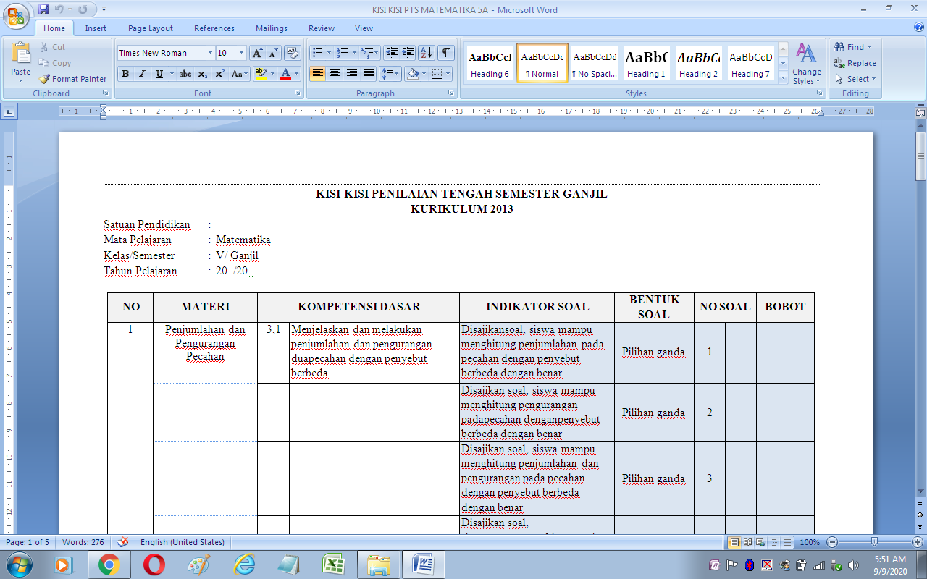Screen dimensions: 927x579
Task: Increase the paragraph indent
Action: (x=408, y=53)
